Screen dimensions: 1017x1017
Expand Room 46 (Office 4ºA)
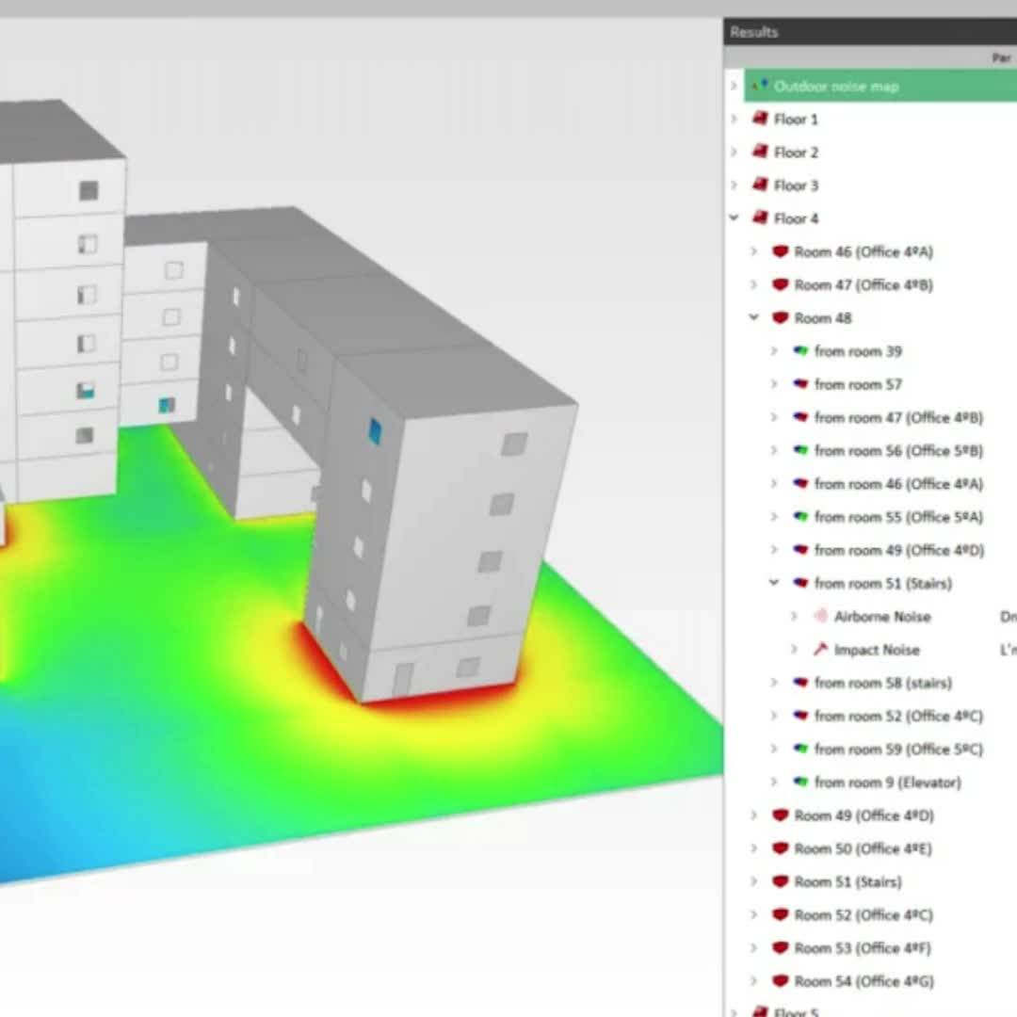(753, 251)
